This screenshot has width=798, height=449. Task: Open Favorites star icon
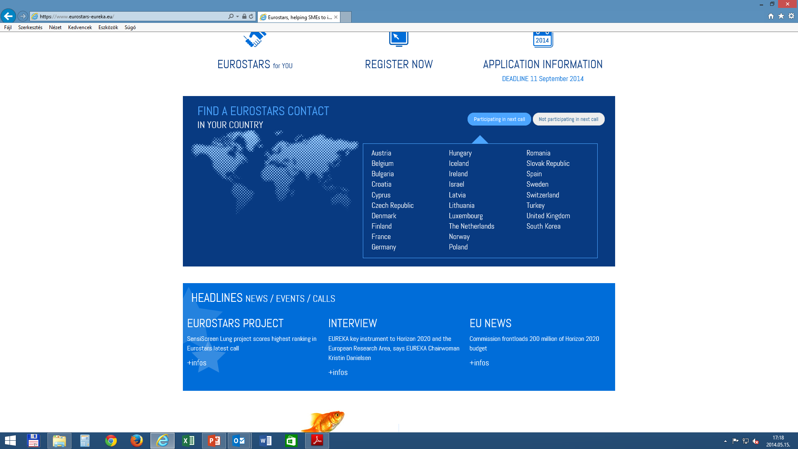tap(781, 16)
